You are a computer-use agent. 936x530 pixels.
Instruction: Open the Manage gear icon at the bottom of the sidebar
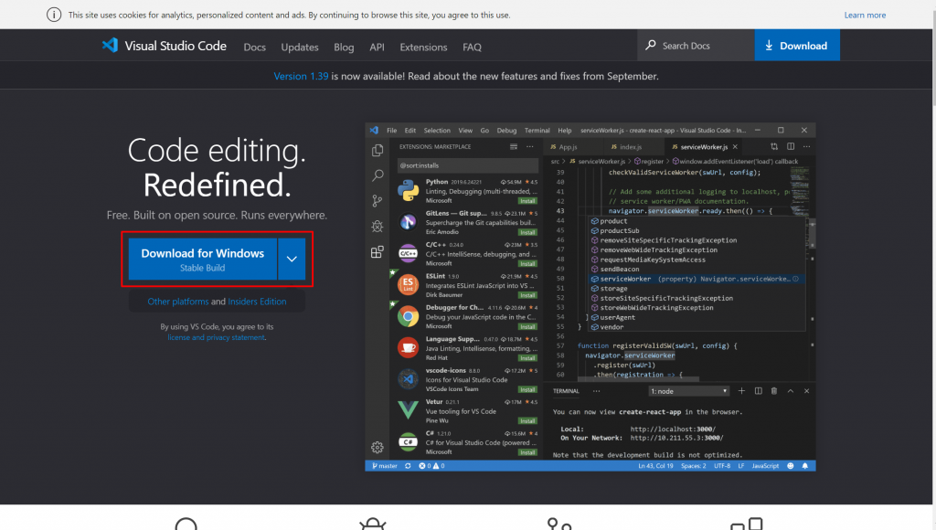[x=378, y=447]
